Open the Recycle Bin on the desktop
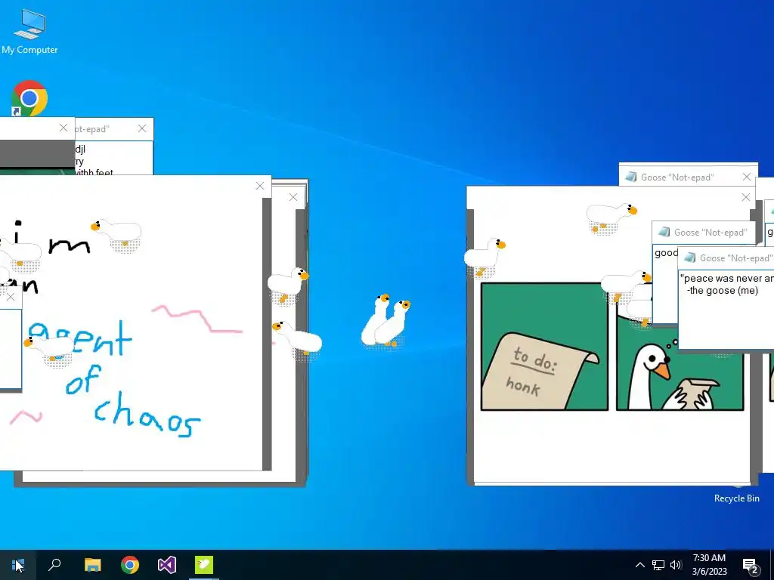This screenshot has height=580, width=774. [x=736, y=498]
